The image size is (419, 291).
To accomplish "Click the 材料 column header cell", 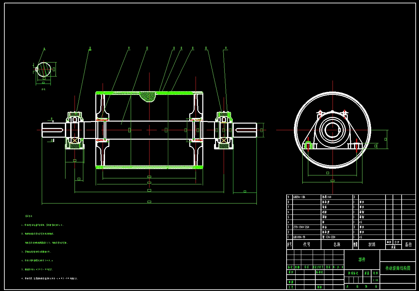I will (x=372, y=245).
